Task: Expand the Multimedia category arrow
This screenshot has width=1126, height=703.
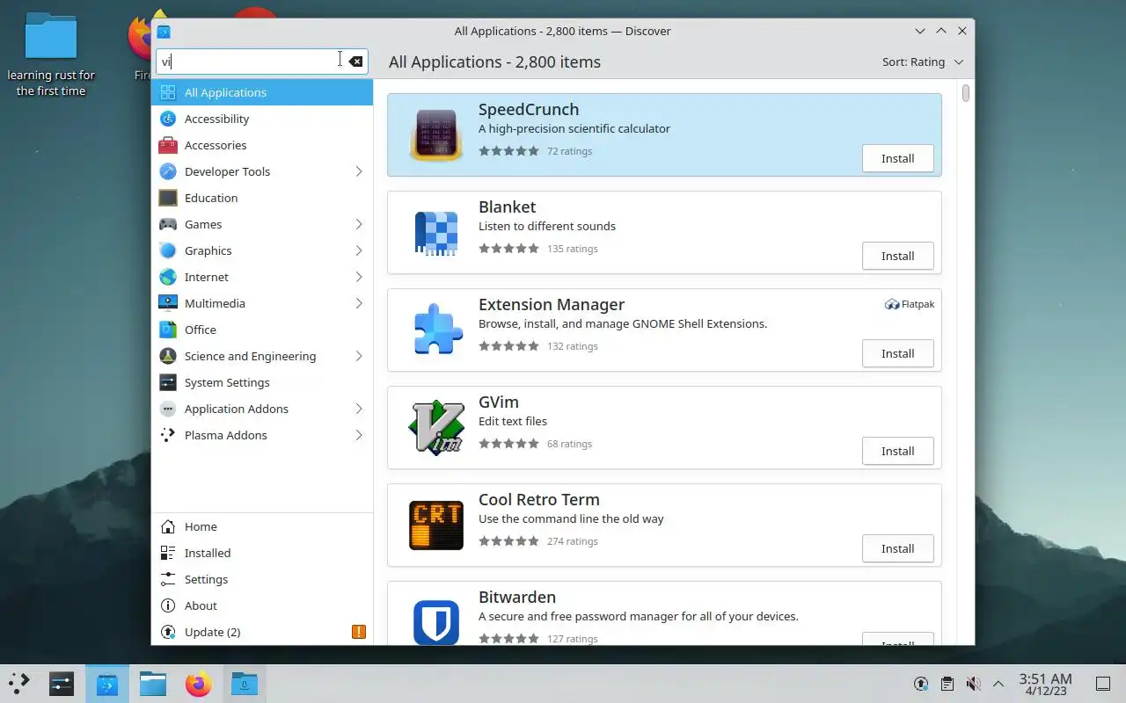Action: point(359,303)
